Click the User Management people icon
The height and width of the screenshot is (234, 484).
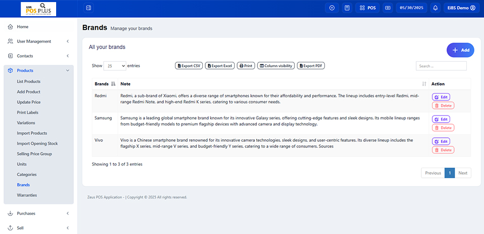(x=10, y=42)
